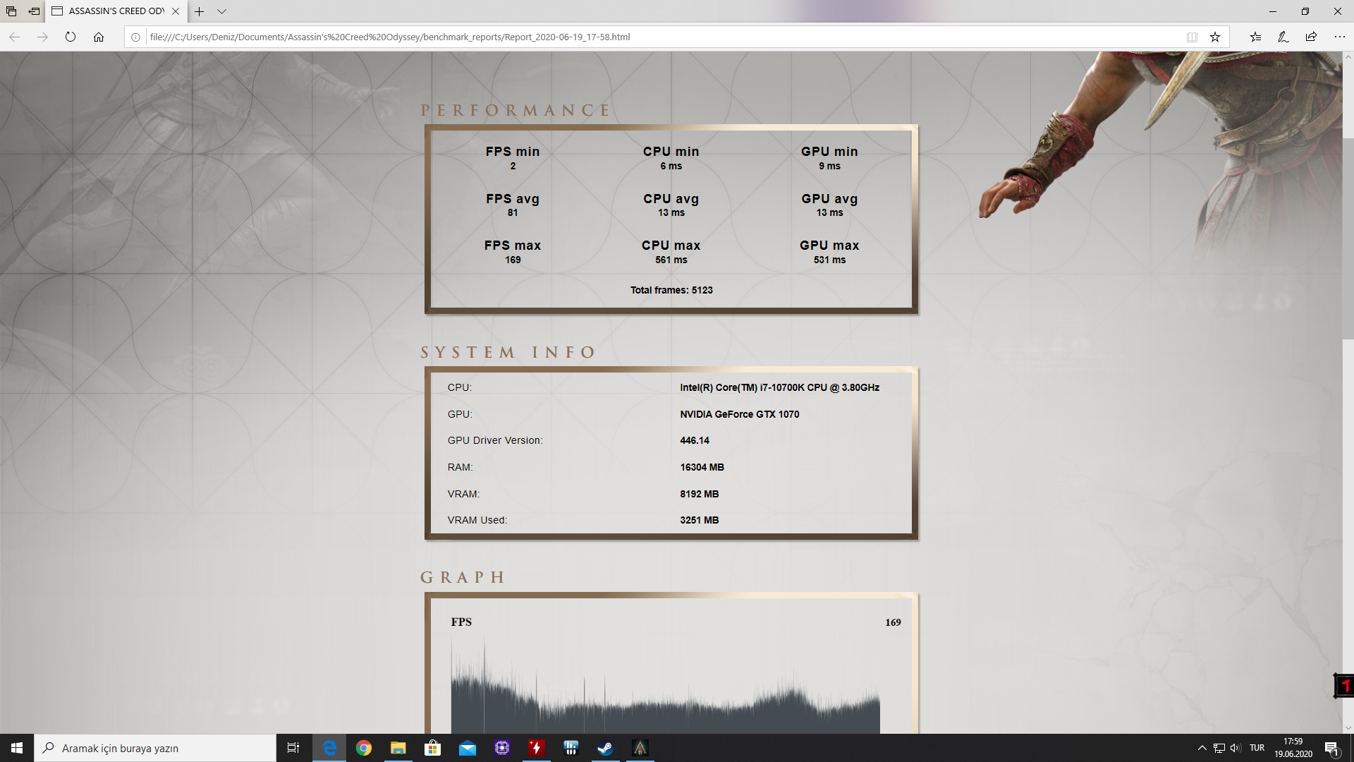Screen dimensions: 1354x762
Task: Click the SYSTEM INFO section heading
Action: [508, 352]
